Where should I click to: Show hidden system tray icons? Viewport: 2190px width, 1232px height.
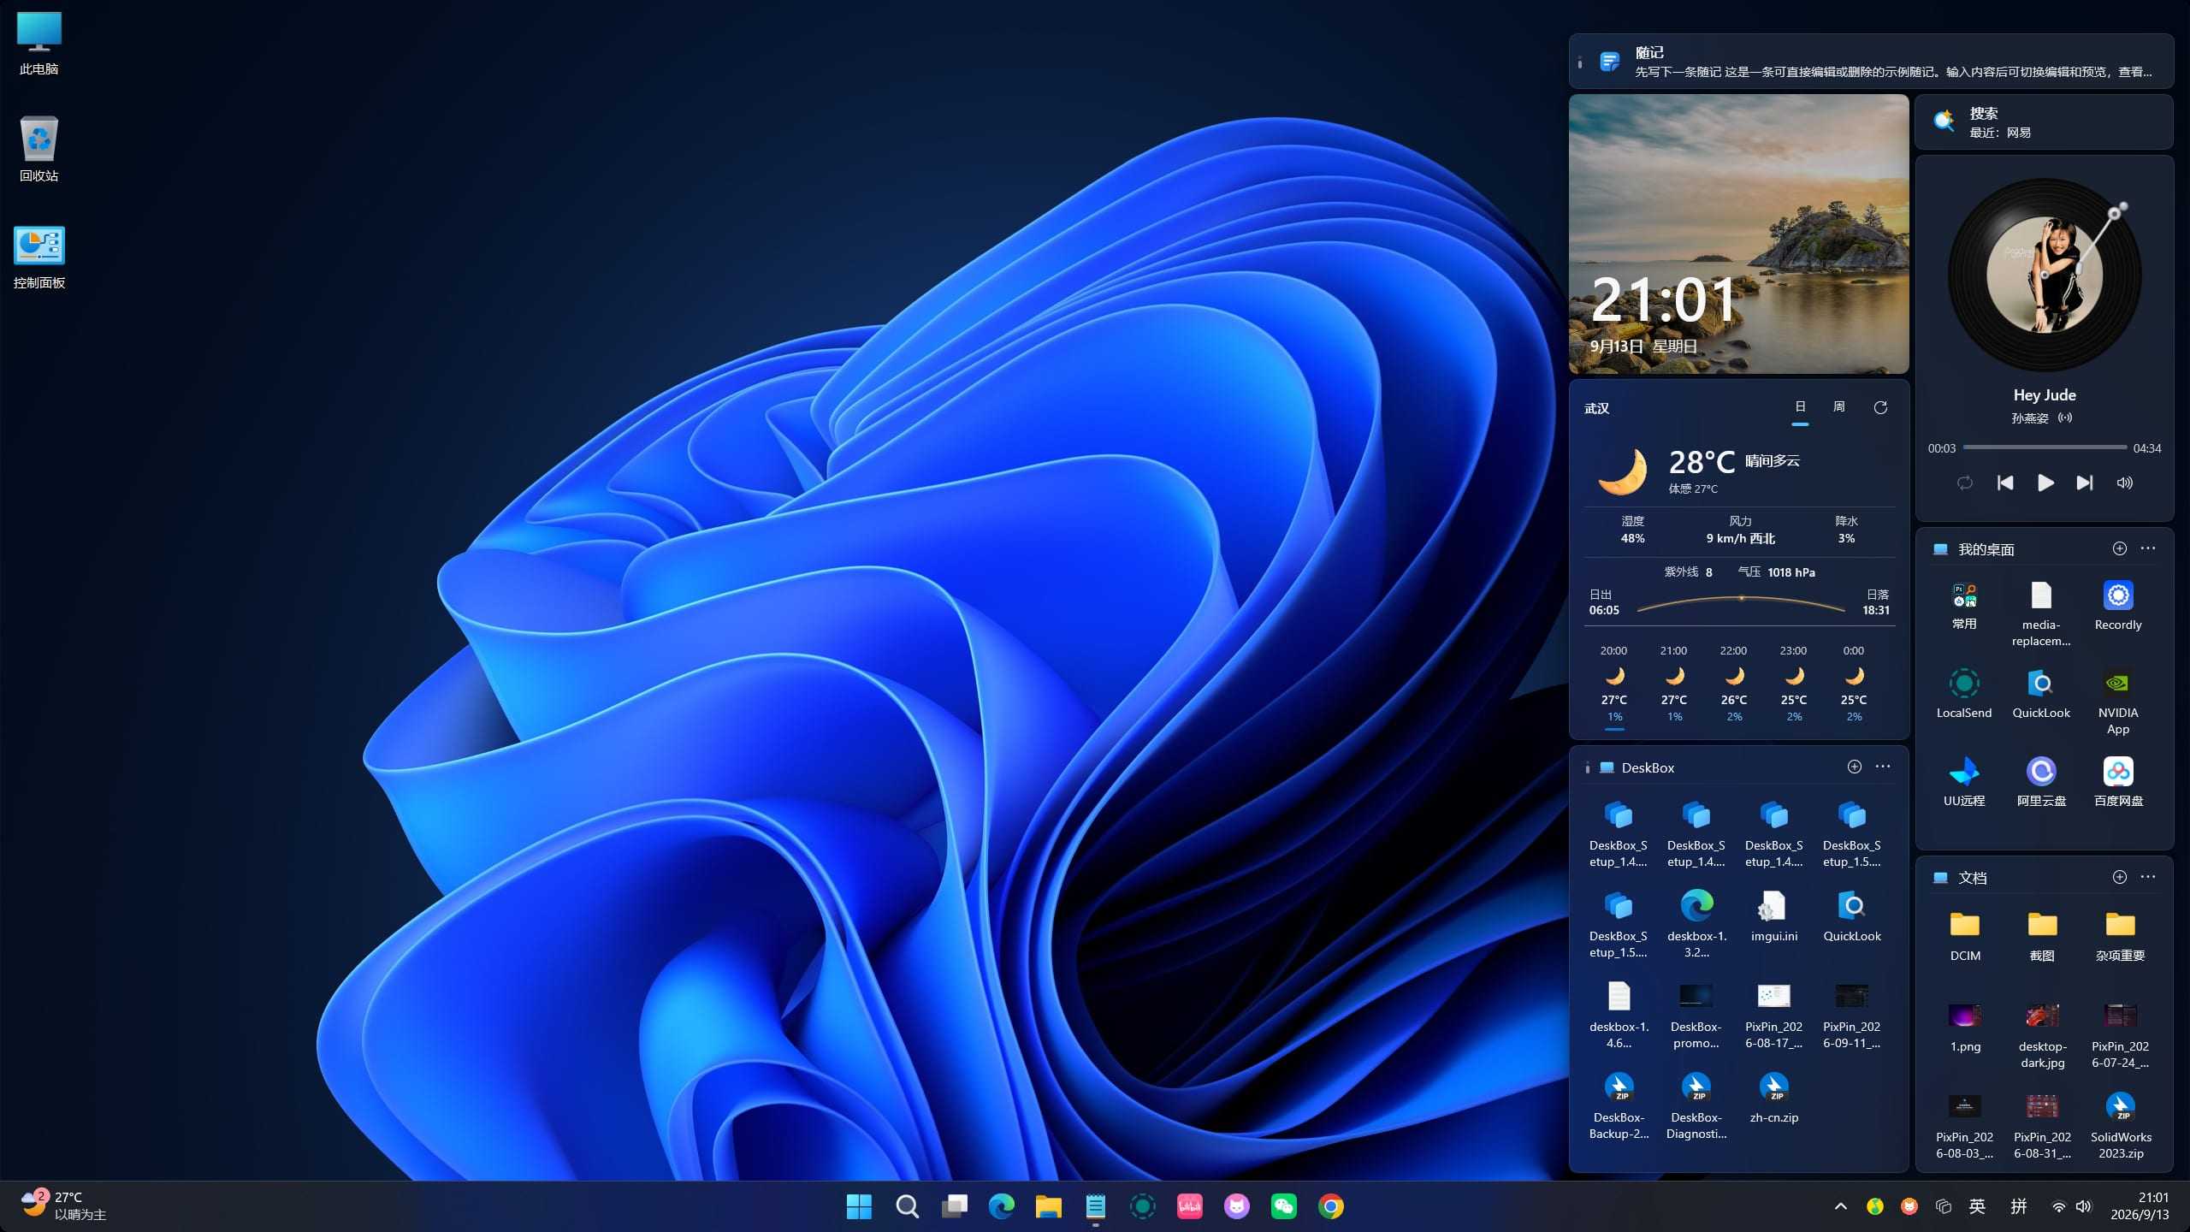pos(1841,1206)
